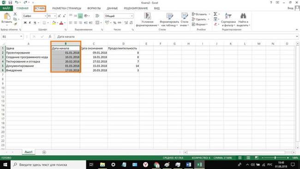Click the save icon in quick access toolbar

tap(10, 2)
